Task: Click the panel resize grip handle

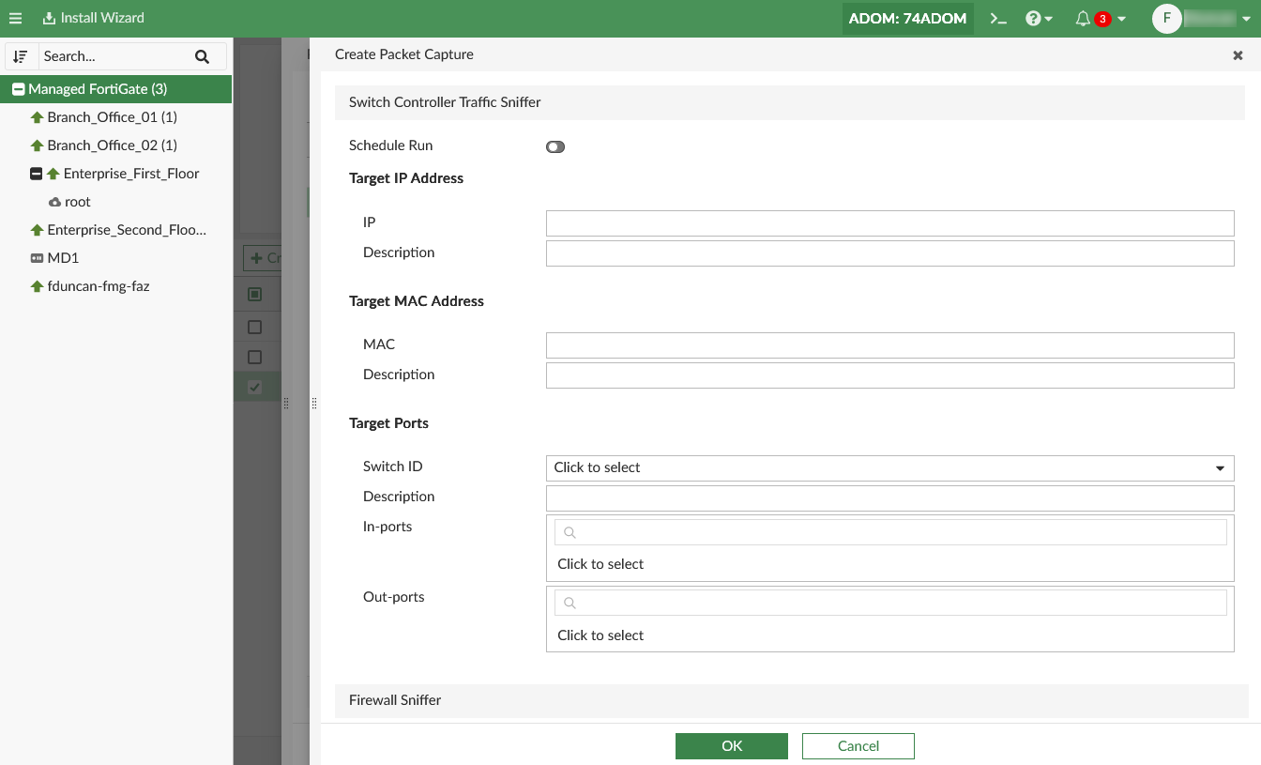Action: [x=313, y=403]
